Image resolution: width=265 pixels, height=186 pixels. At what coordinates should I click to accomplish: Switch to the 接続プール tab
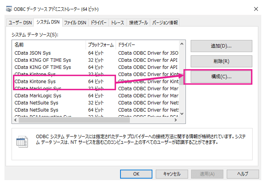tap(138, 23)
